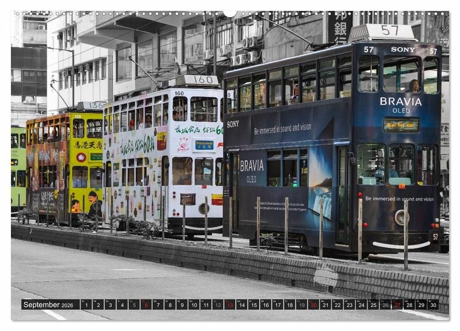460x331 pixels.
Task: Click the 136 roof sign on yellow tram
Action: point(91,106)
